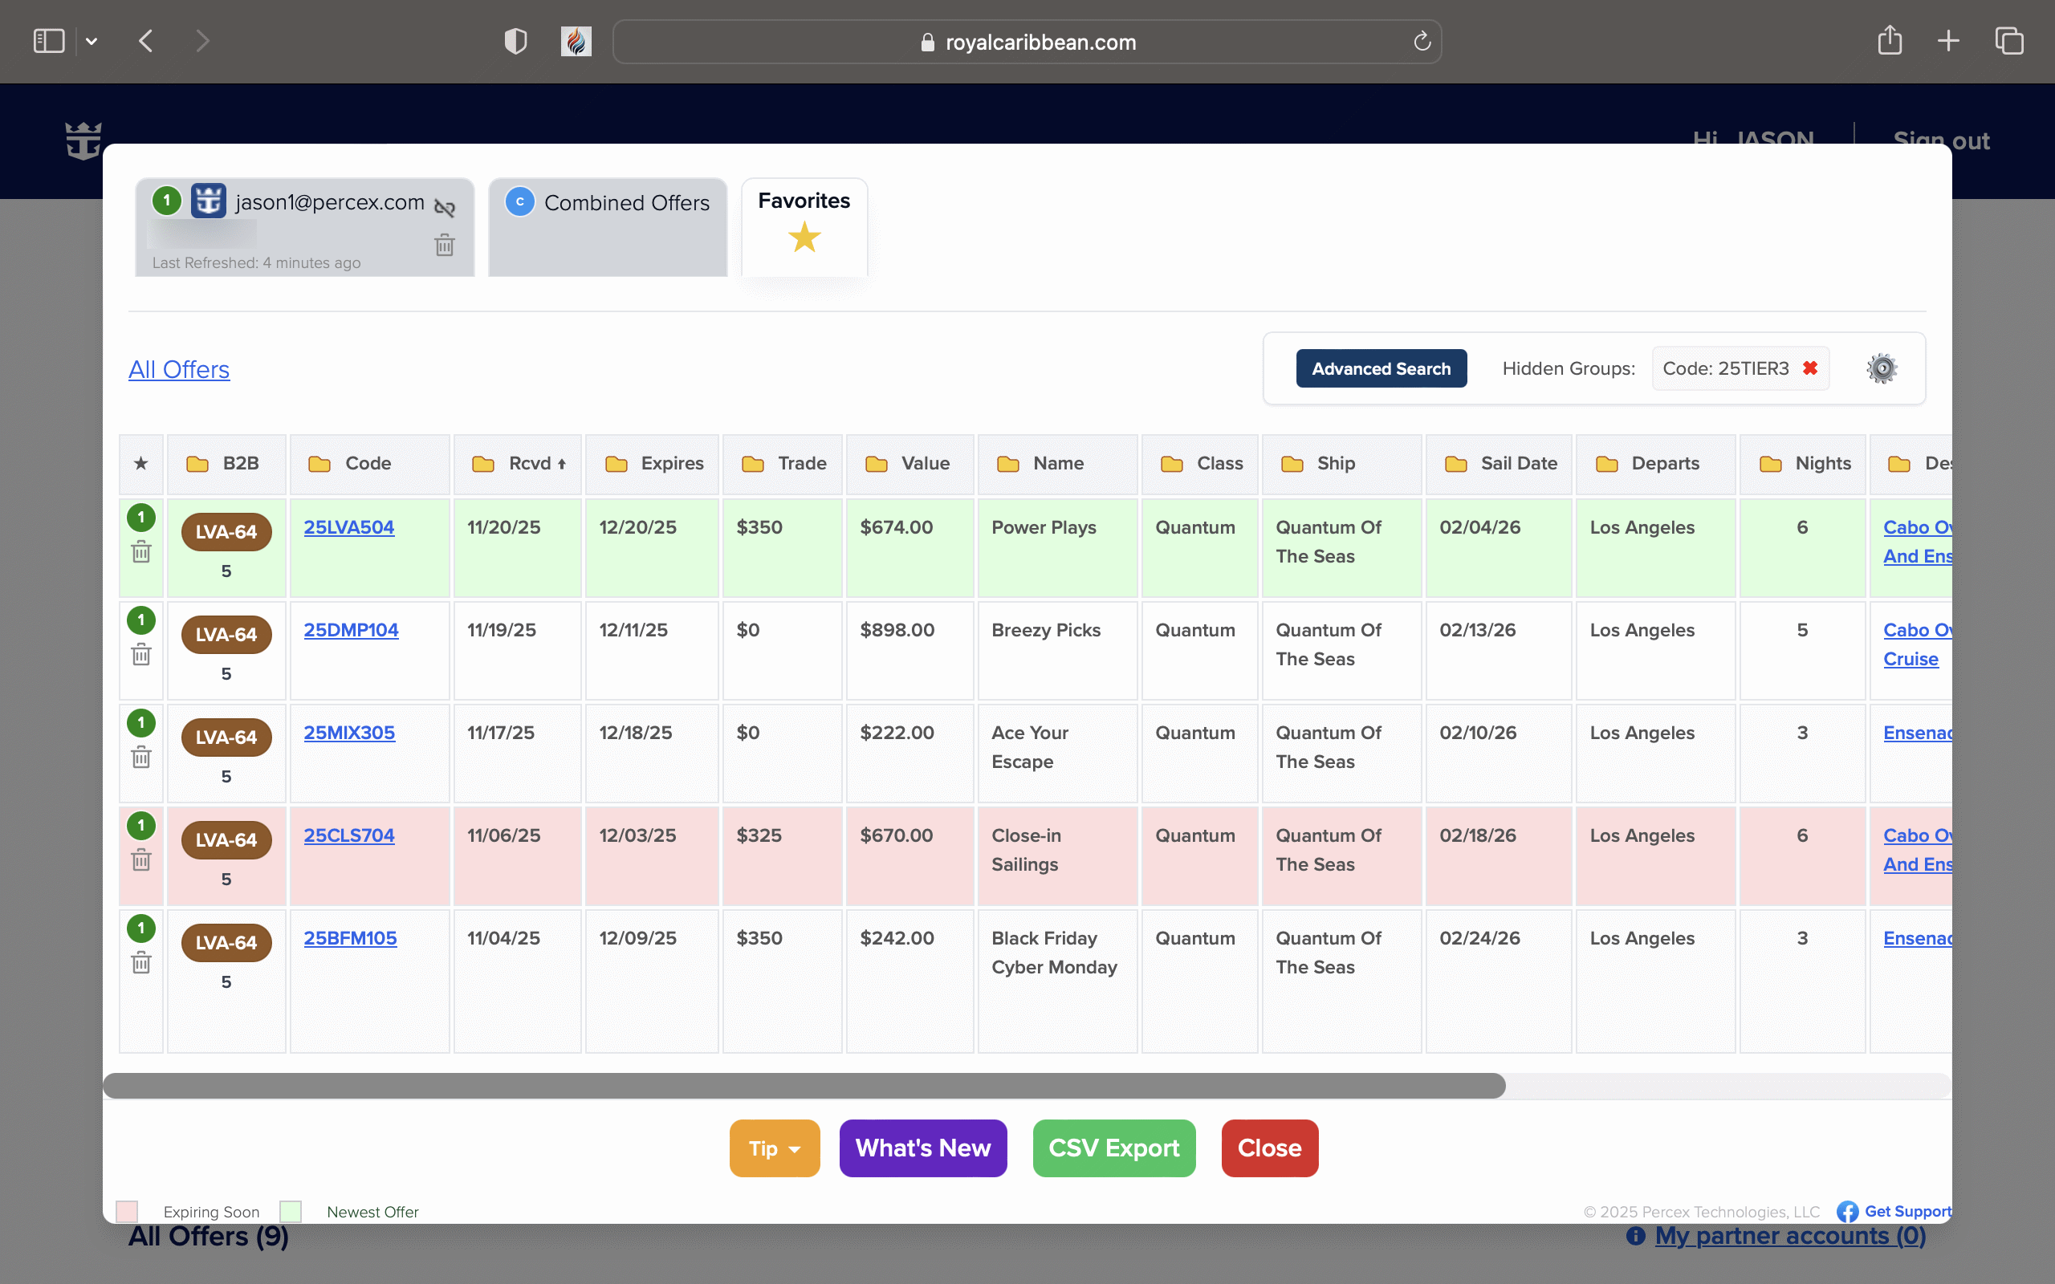Expand the Tip dropdown button
Viewport: 2055px width, 1284px height.
(775, 1148)
